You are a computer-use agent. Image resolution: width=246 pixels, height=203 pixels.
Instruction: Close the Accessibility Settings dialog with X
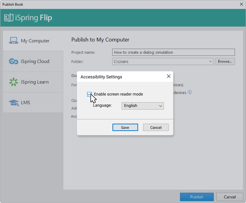169,76
